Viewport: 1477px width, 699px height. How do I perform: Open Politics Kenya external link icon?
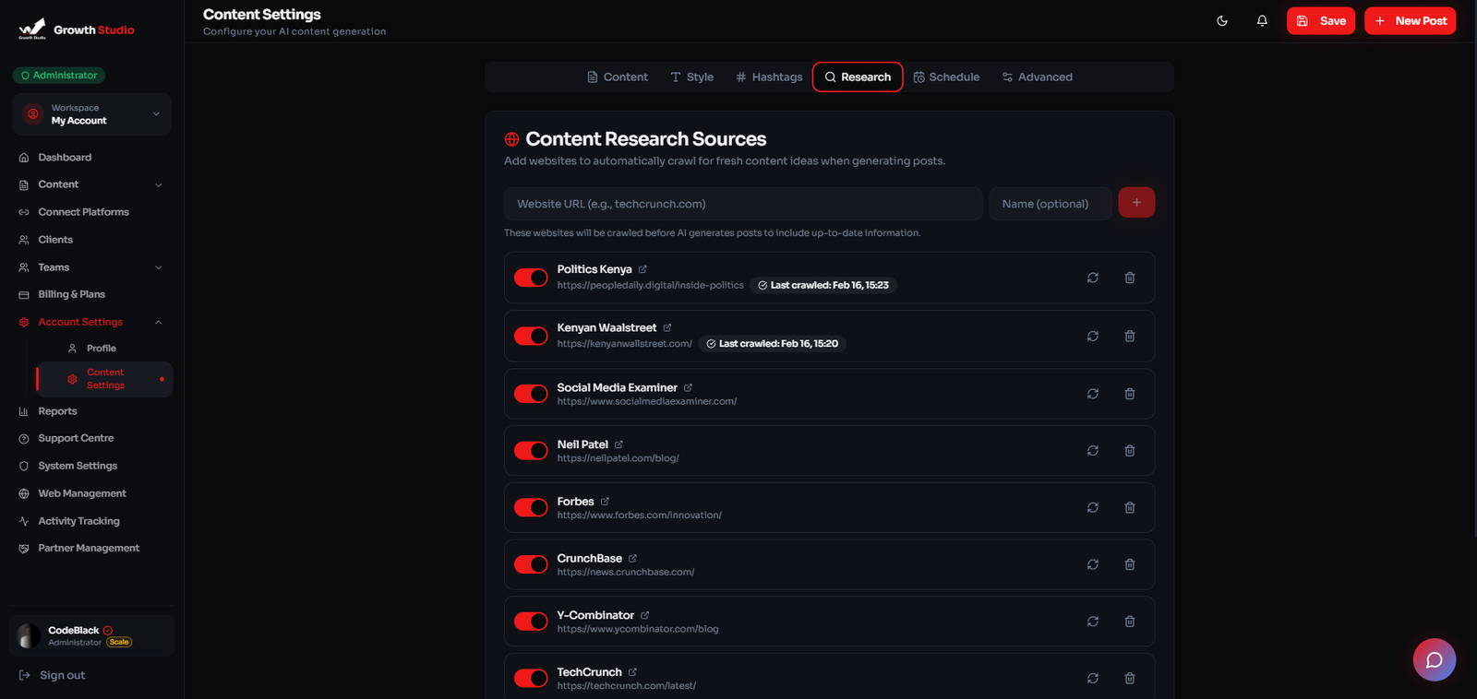[x=642, y=269]
